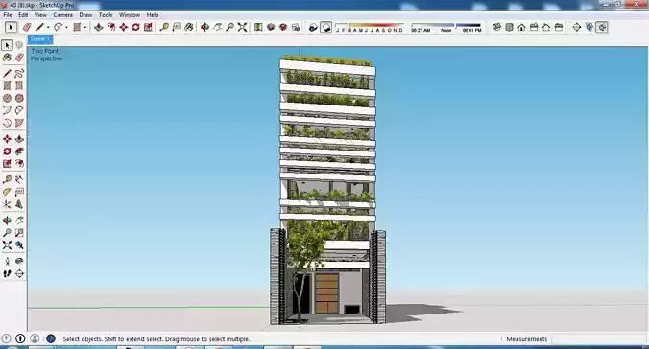The height and width of the screenshot is (349, 649).
Task: Toggle shadows display on or off
Action: click(326, 27)
